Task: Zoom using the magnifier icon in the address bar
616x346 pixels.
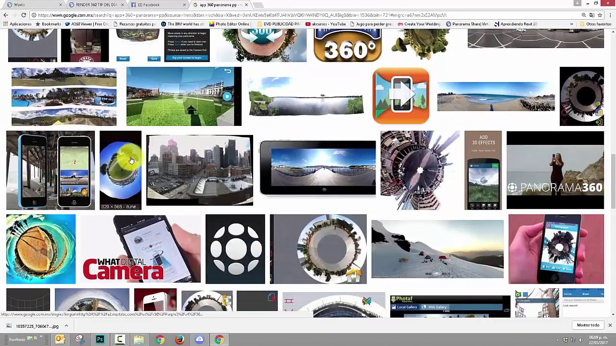Action: 584,15
